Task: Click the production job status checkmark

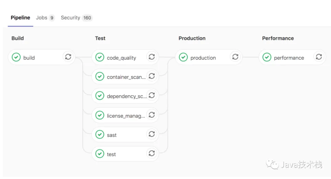Action: (x=183, y=57)
